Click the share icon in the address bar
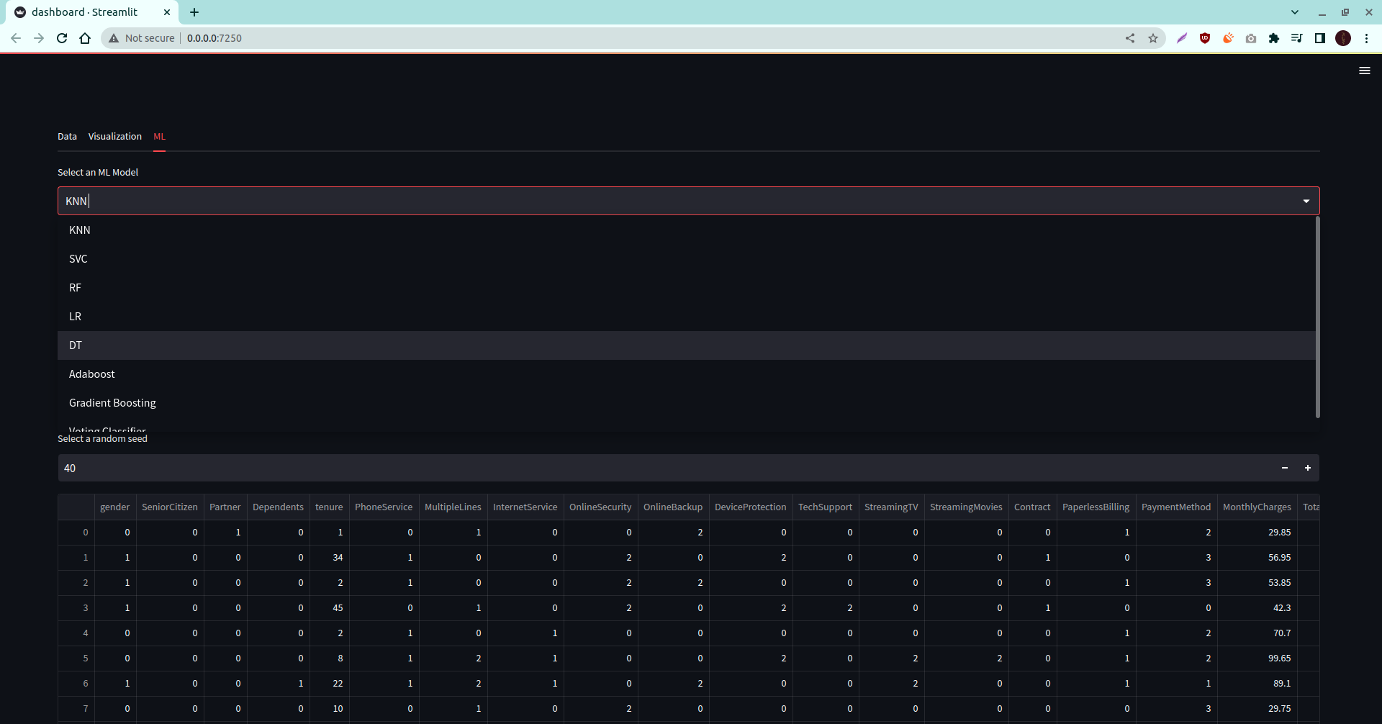Screen dimensions: 1382x724 pos(1129,38)
